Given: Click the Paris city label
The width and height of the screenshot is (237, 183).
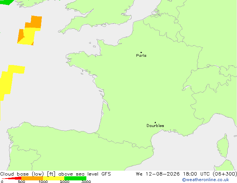Looking at the screenshot, I should pyautogui.click(x=141, y=56).
